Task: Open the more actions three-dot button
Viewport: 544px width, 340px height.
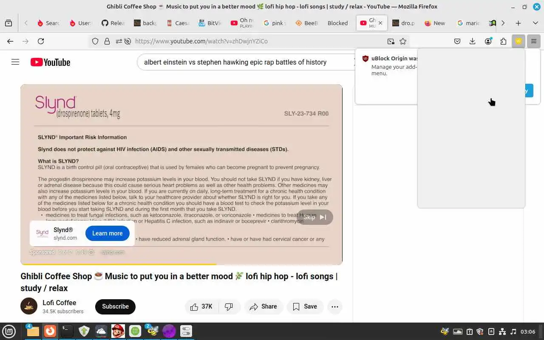Action: (335, 306)
